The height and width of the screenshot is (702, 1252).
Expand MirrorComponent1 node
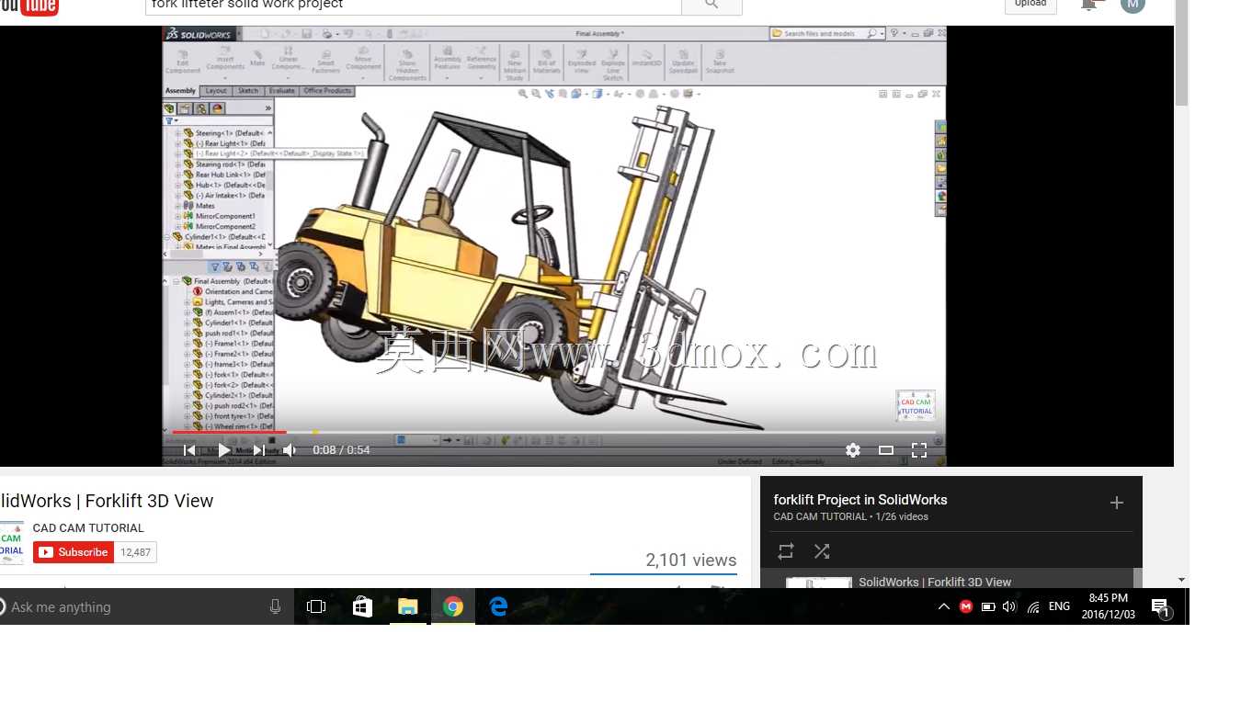(178, 216)
